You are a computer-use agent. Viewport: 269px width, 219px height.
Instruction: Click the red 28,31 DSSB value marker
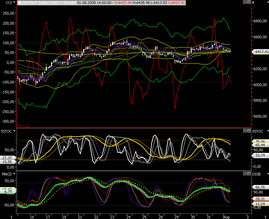pos(260,199)
